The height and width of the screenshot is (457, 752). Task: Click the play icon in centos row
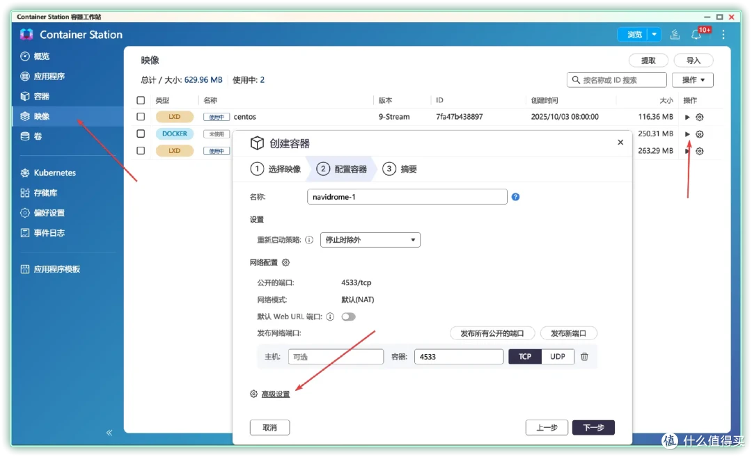click(x=687, y=117)
